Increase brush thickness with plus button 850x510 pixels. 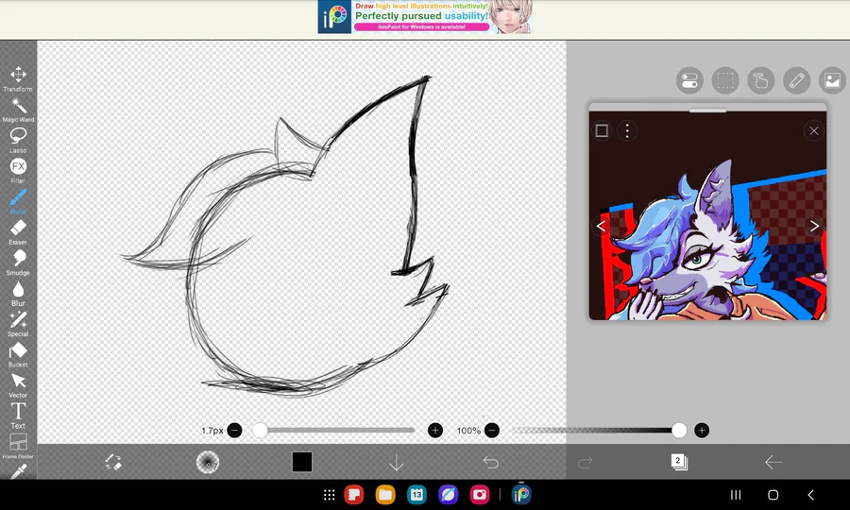pos(435,431)
